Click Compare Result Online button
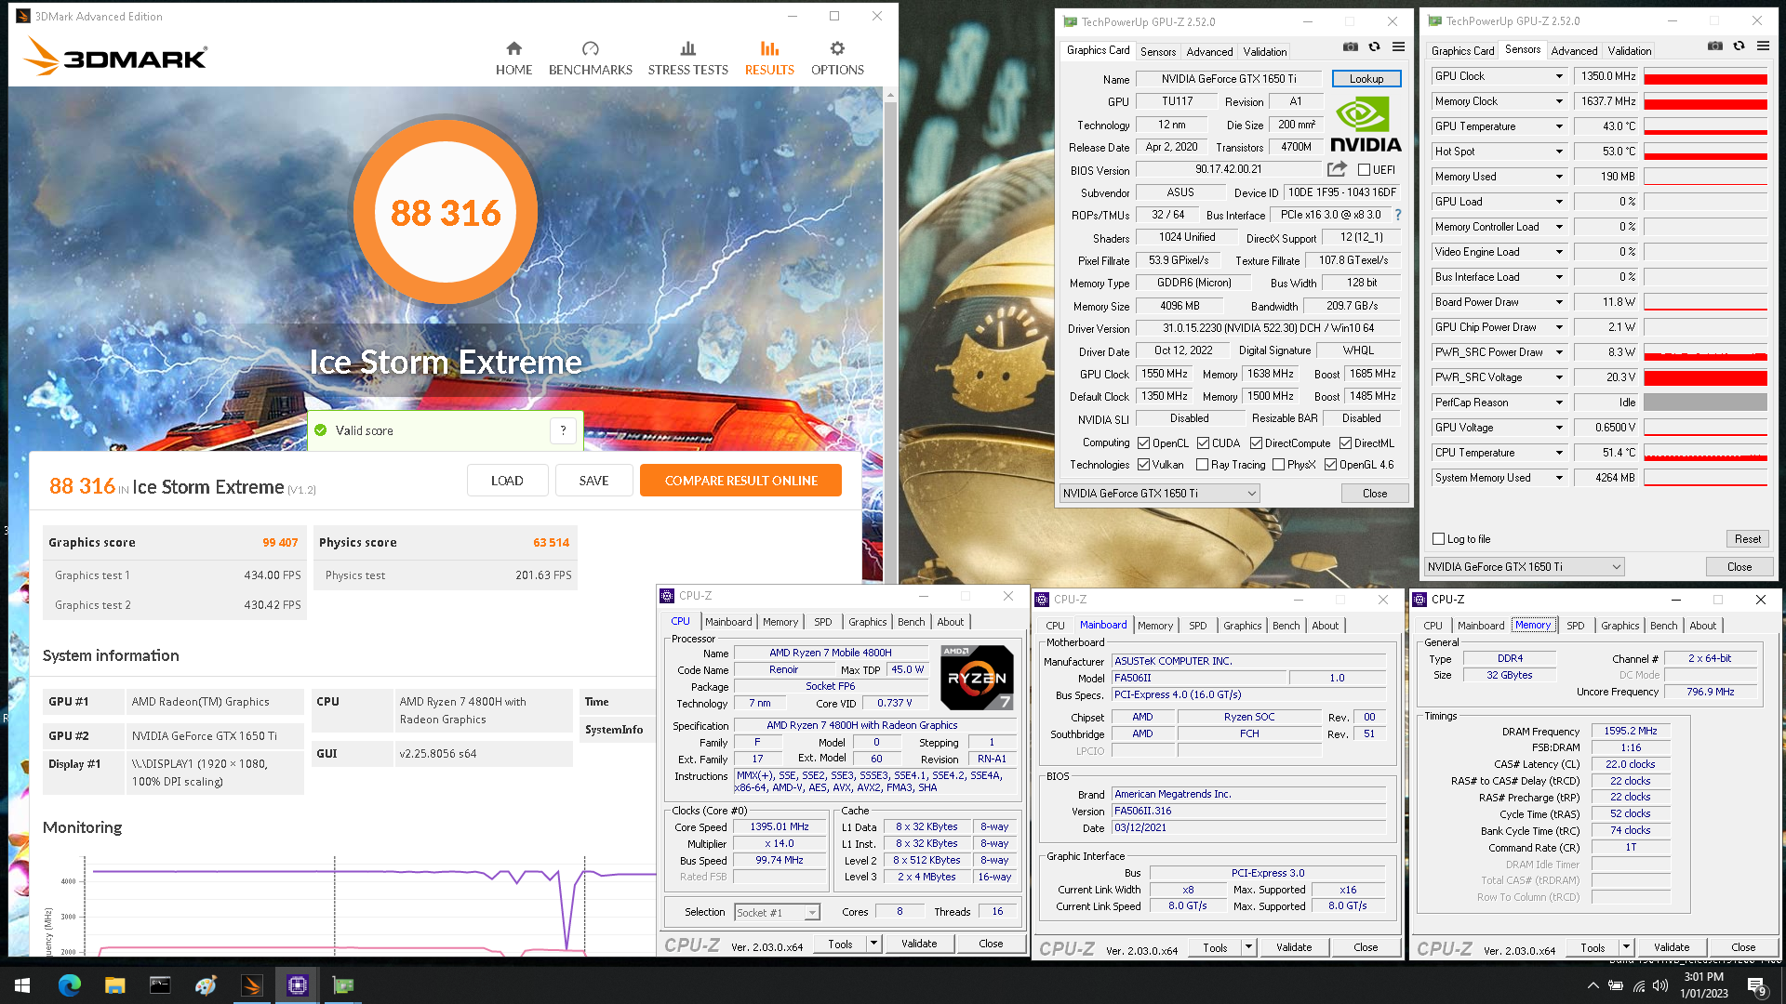1786x1004 pixels. click(x=740, y=481)
